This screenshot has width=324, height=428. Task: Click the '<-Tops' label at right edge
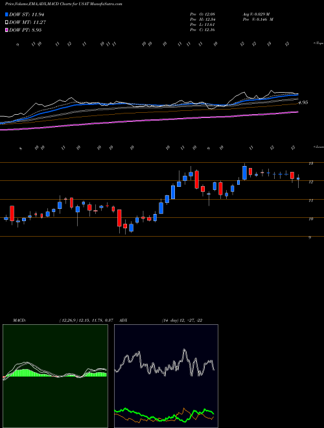coord(319,43)
